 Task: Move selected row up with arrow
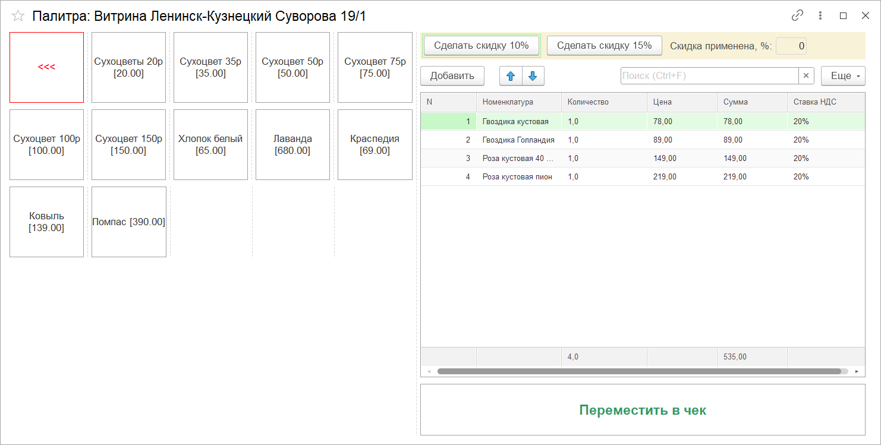tap(511, 76)
